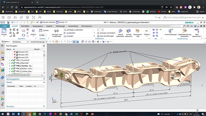Screen dimensions: 206x116
Task: Toggle red check of Hinweis (131)
Action: point(14,52)
